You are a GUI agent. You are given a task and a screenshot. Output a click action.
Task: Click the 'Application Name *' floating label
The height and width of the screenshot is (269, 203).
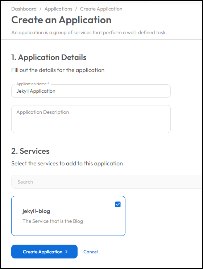(x=33, y=84)
